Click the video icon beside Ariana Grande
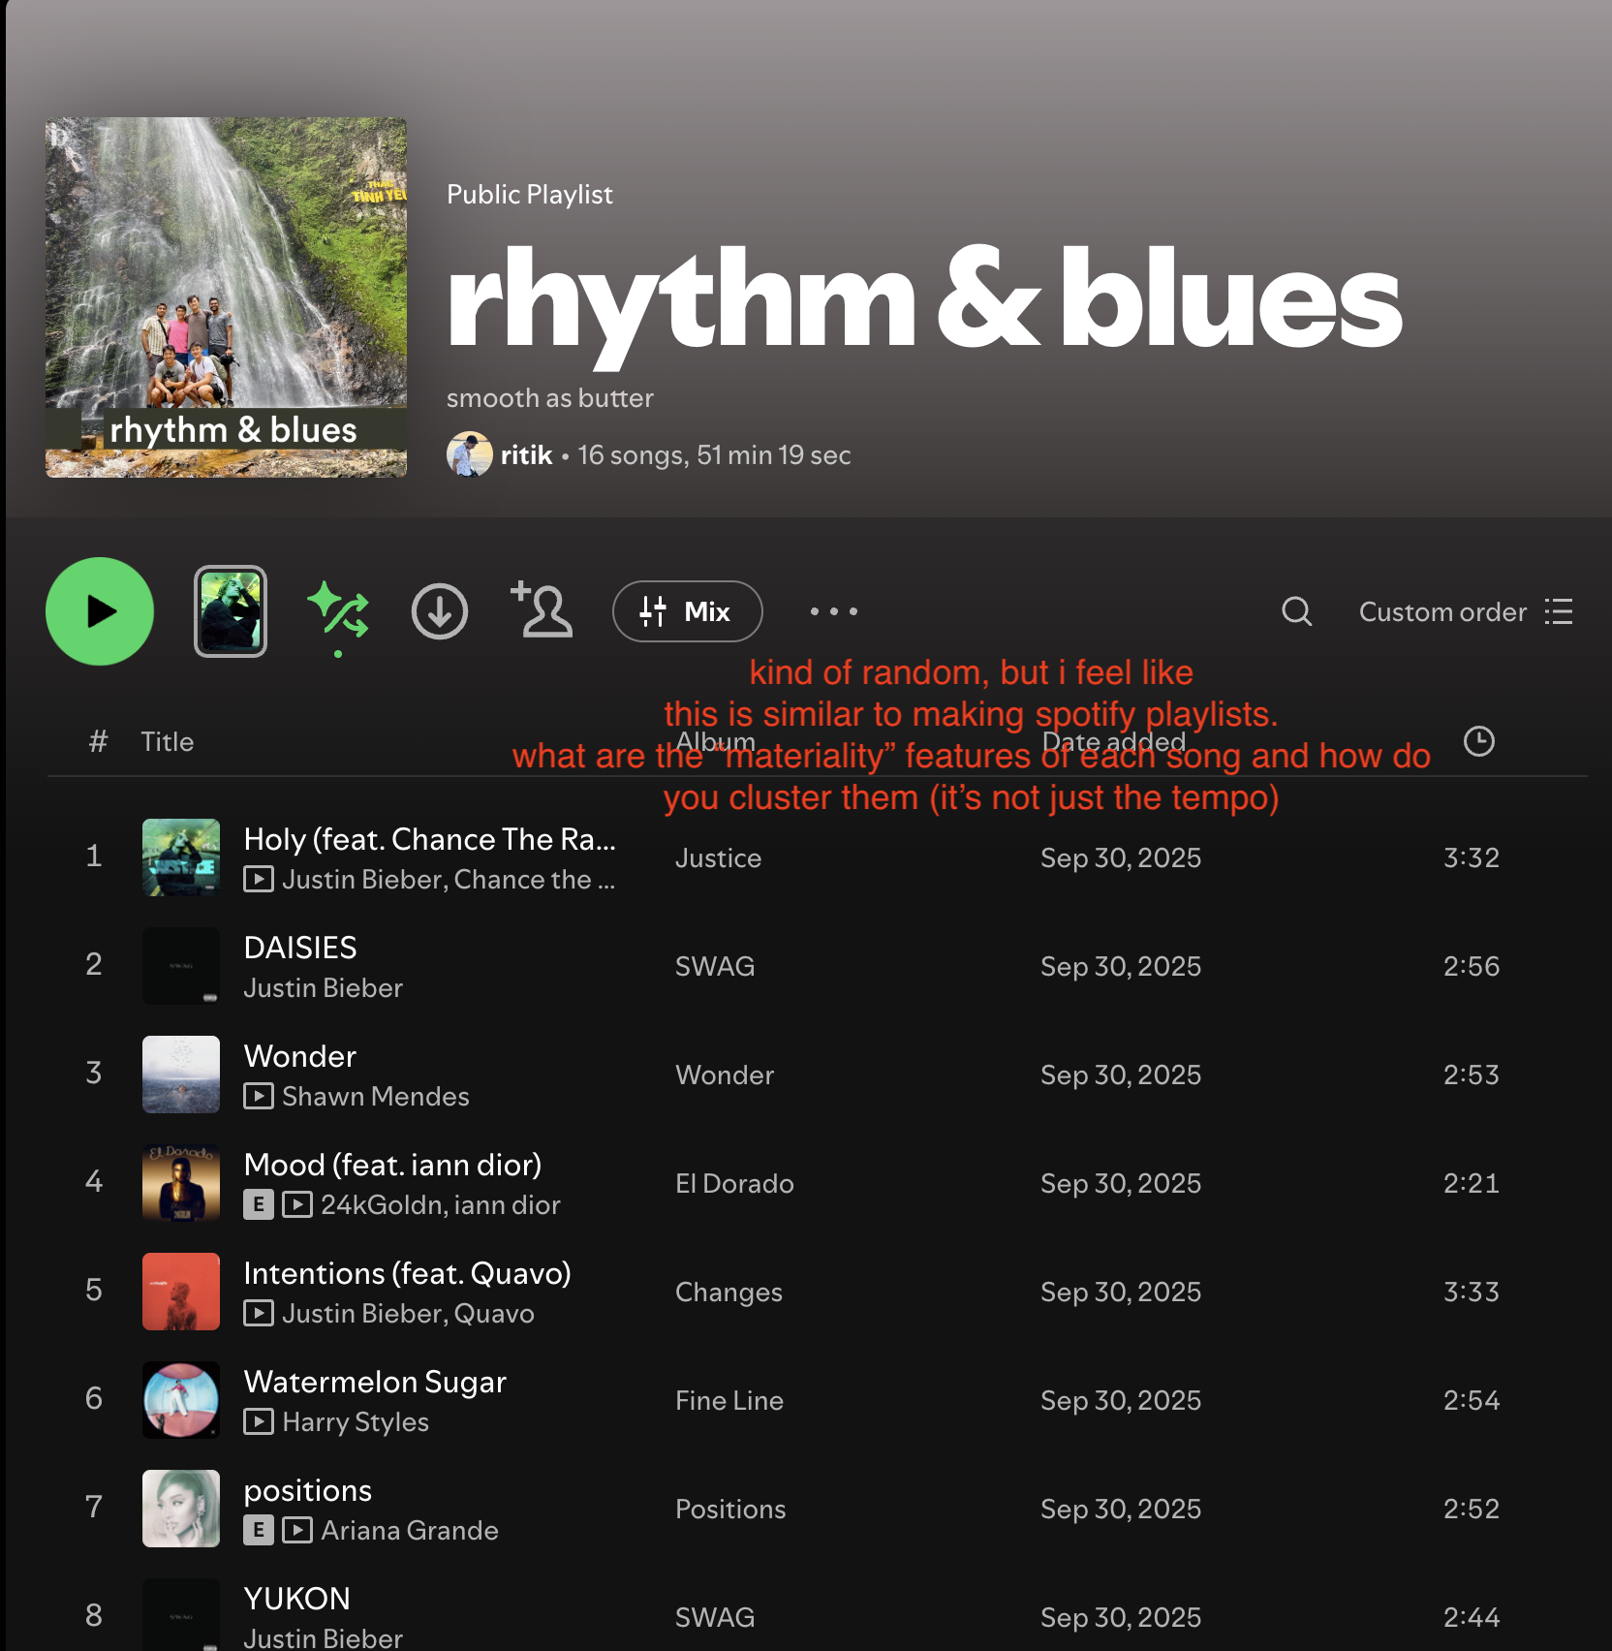The height and width of the screenshot is (1651, 1612). (x=296, y=1530)
